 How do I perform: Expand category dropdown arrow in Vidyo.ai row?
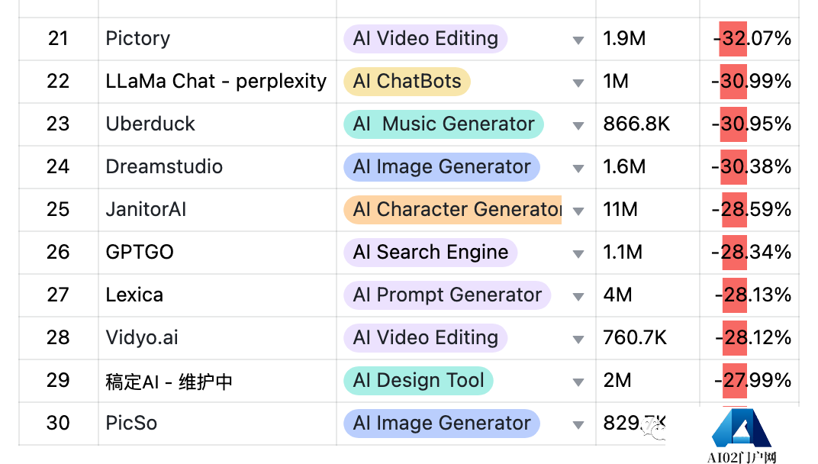[578, 340]
